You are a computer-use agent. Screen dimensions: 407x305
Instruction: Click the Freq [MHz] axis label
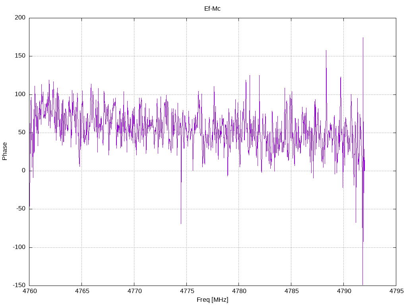pos(212,300)
